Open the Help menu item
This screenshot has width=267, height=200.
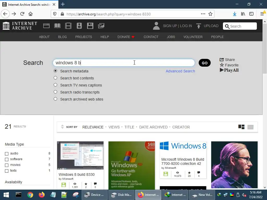pyautogui.click(x=105, y=37)
